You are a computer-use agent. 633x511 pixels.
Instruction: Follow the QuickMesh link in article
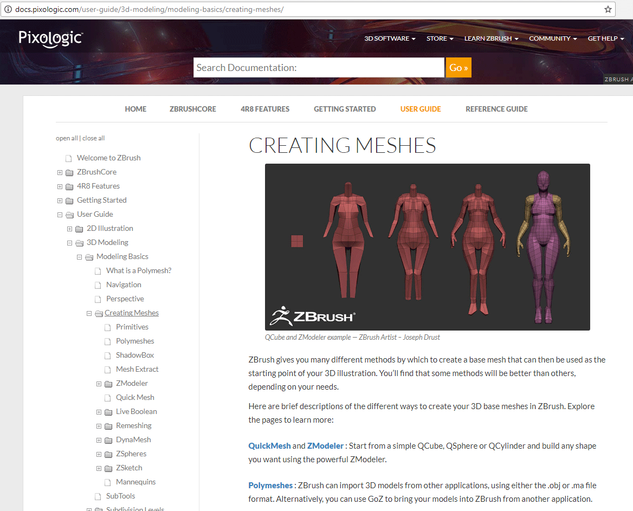tap(269, 445)
